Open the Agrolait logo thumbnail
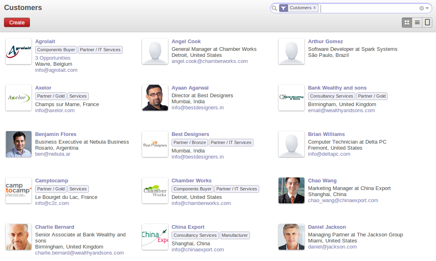Image resolution: width=436 pixels, height=261 pixels. (19, 51)
